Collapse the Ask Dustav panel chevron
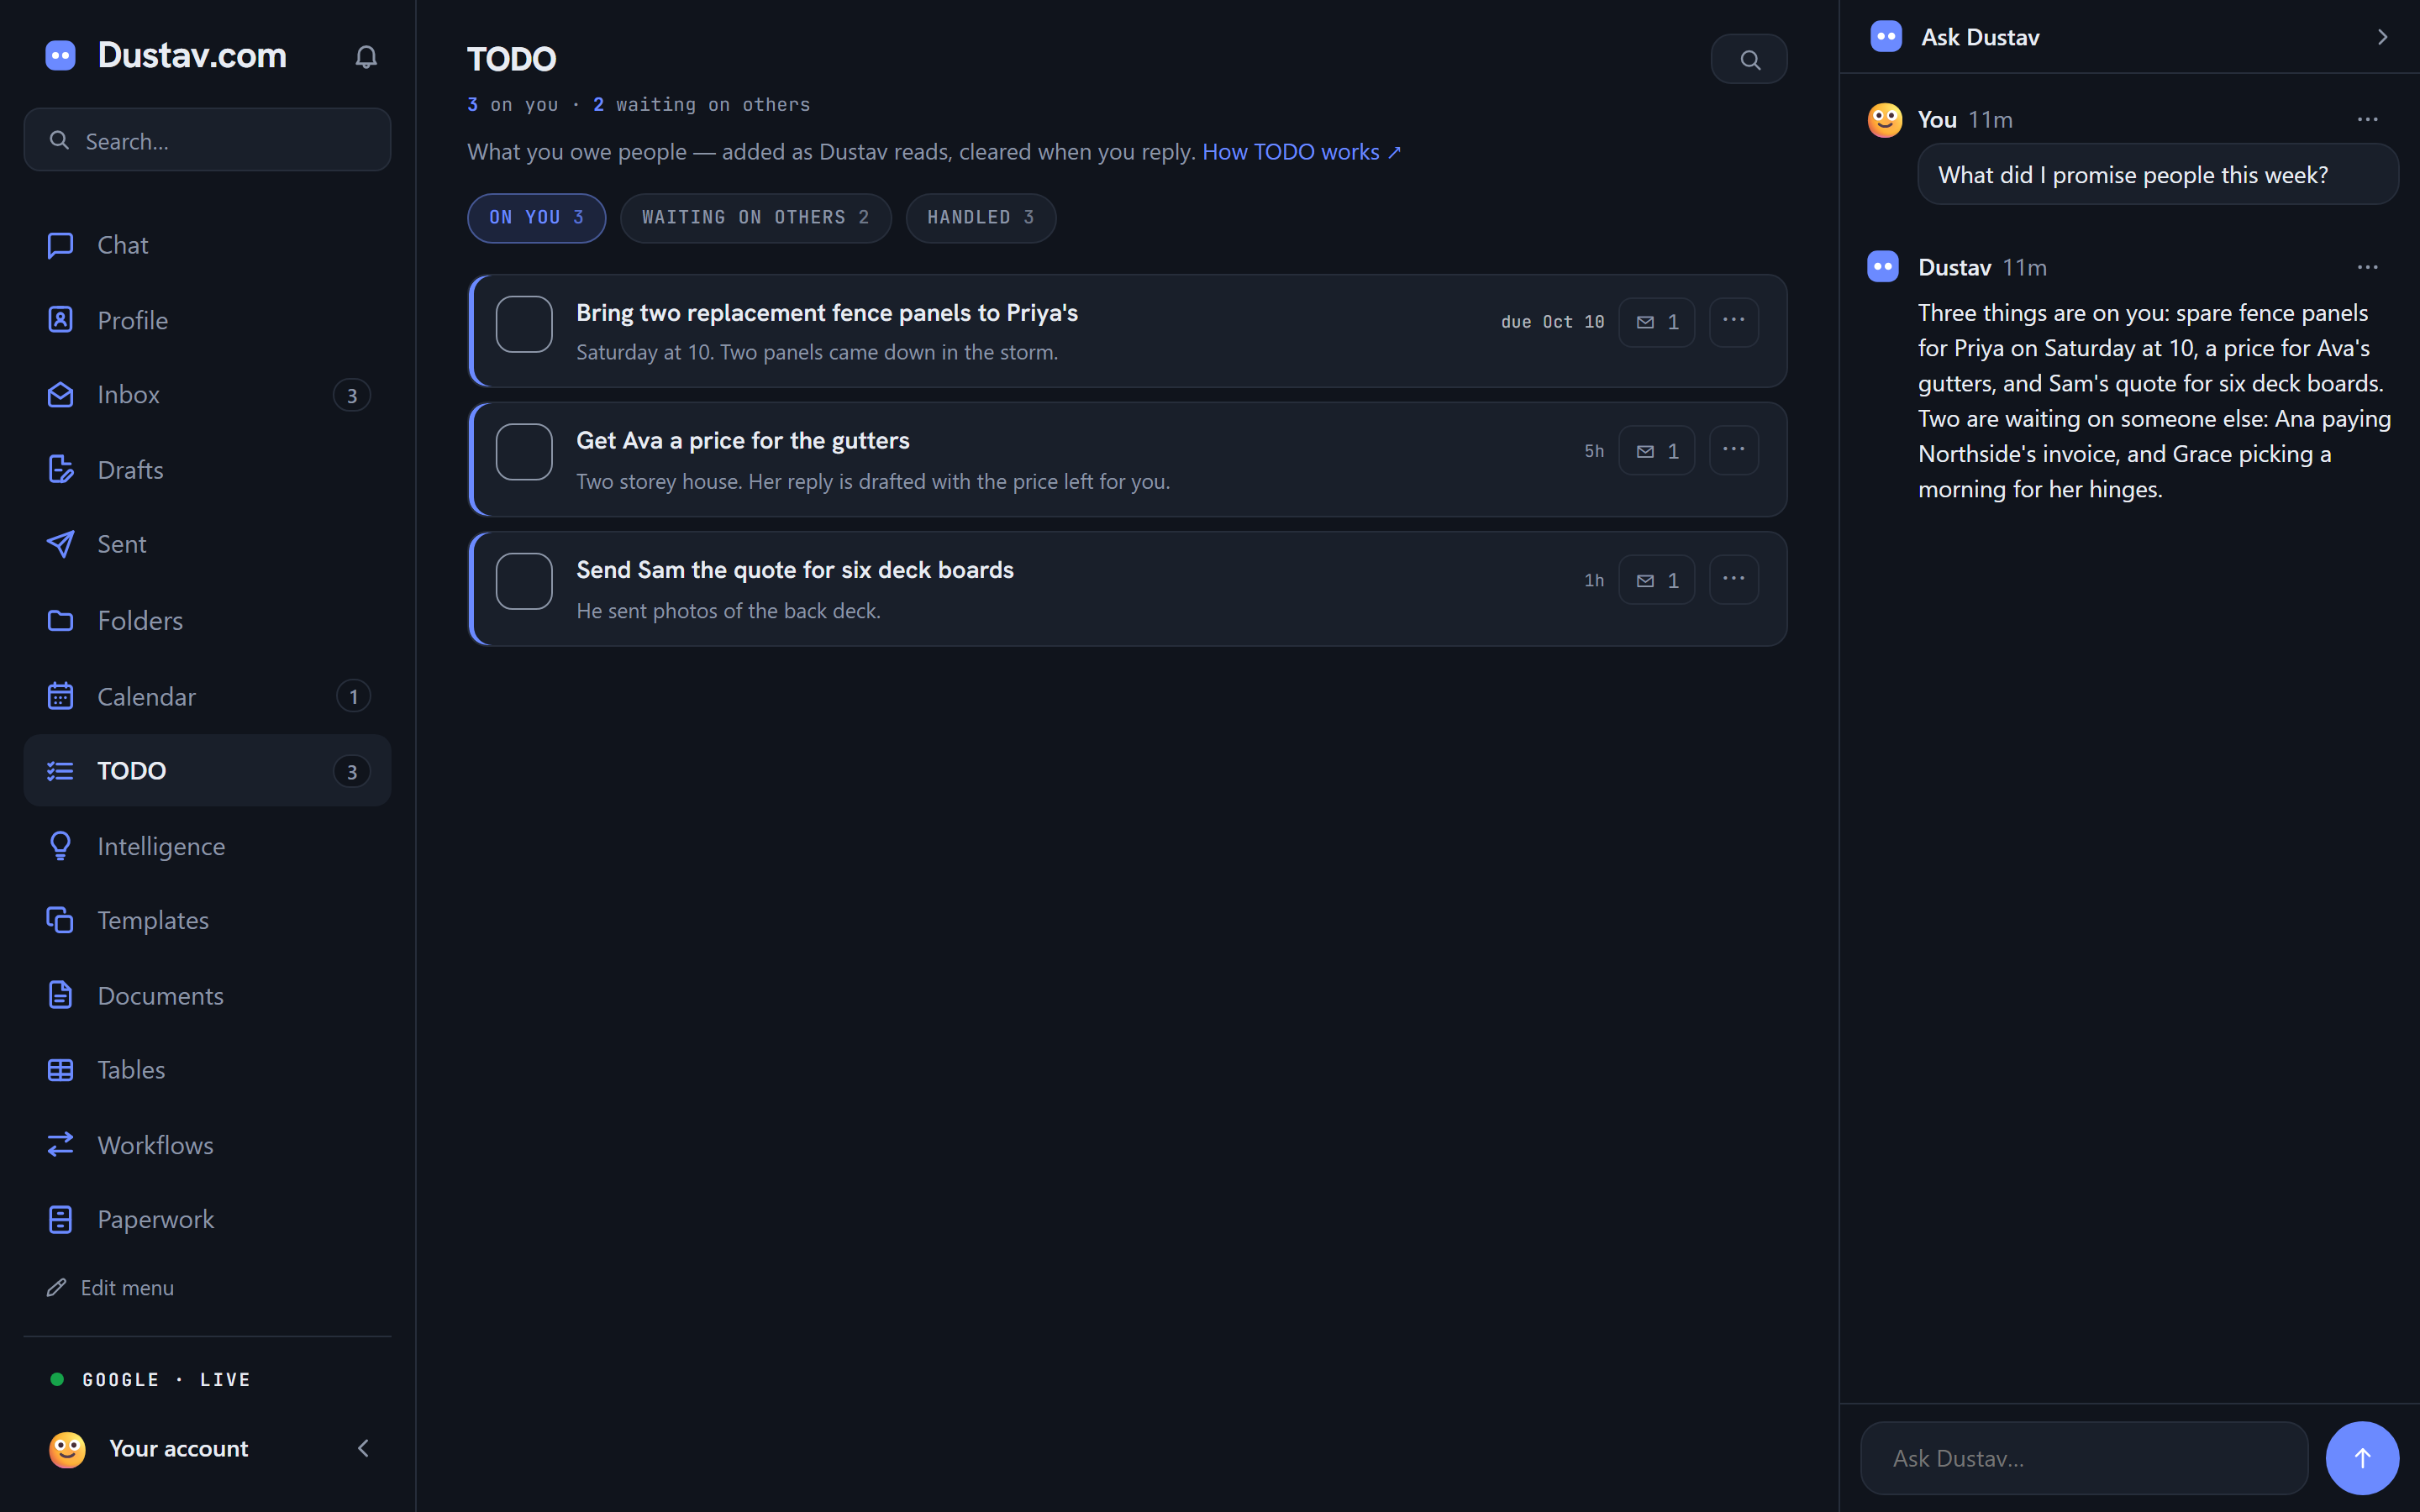 tap(2383, 37)
